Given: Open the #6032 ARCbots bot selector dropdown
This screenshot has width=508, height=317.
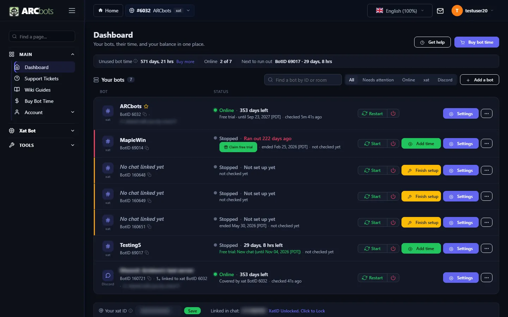Looking at the screenshot, I should point(160,11).
